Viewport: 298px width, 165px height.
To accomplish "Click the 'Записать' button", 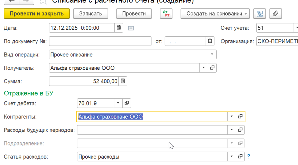I will [x=91, y=14].
